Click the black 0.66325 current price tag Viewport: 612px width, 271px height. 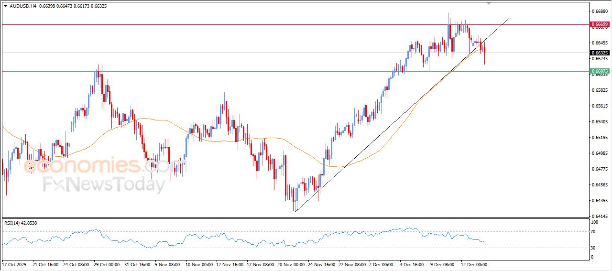(599, 53)
